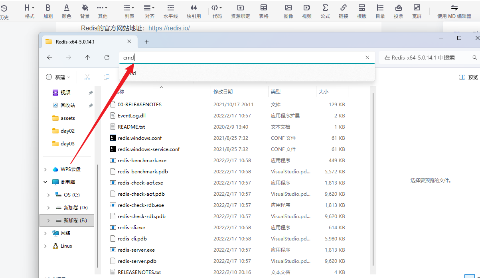Open the 背景 background fill tool
480x278 pixels.
(85, 11)
